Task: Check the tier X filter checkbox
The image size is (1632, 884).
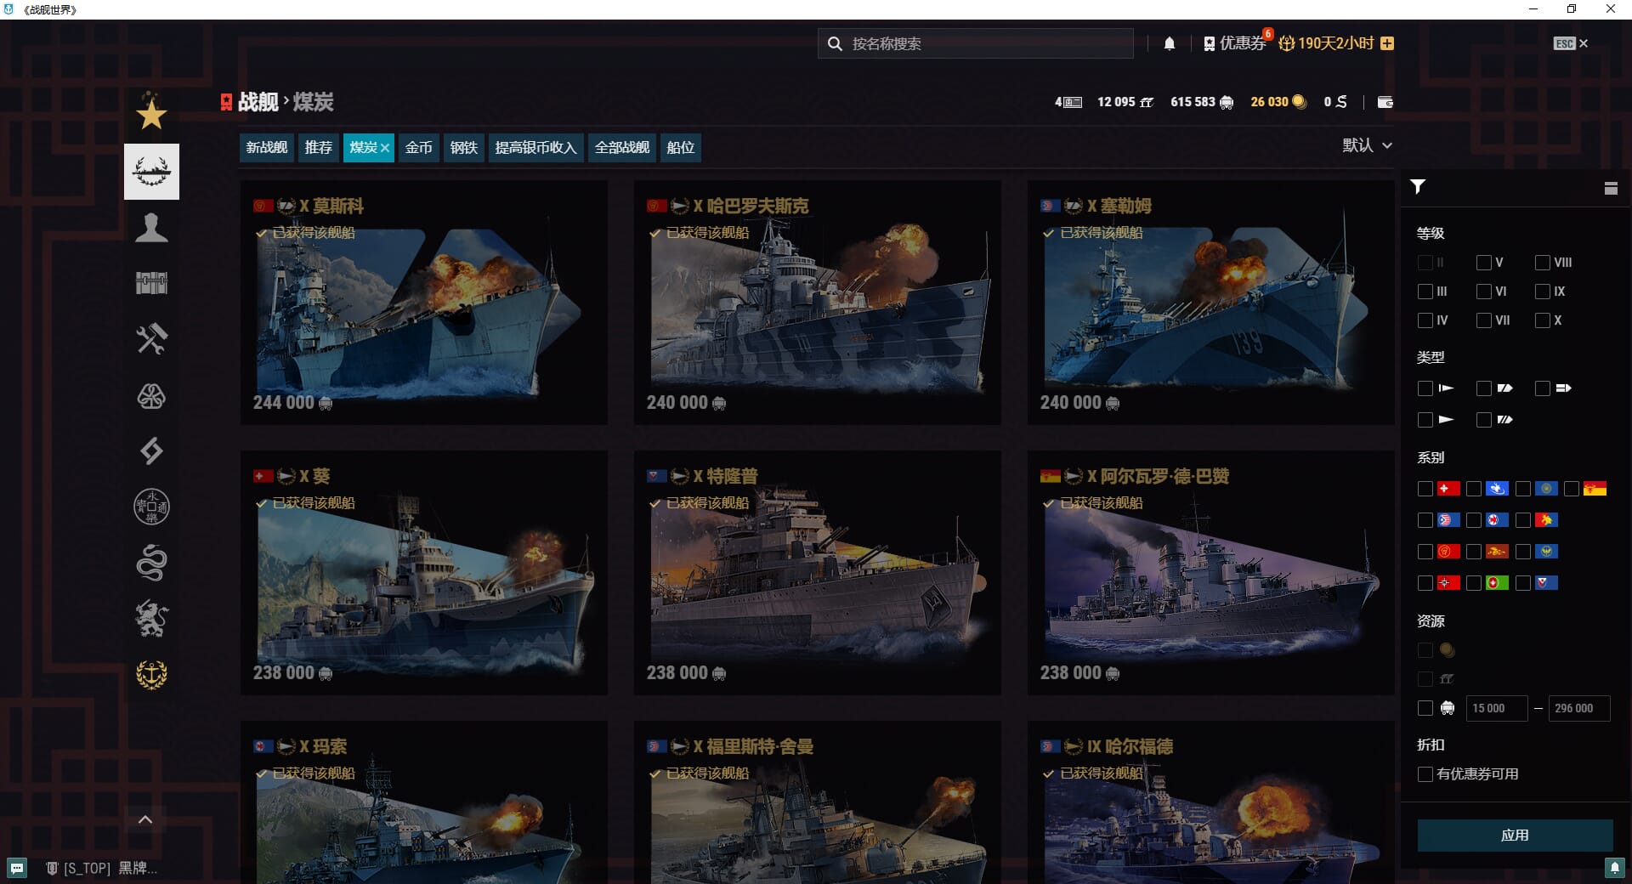Action: pyautogui.click(x=1543, y=320)
